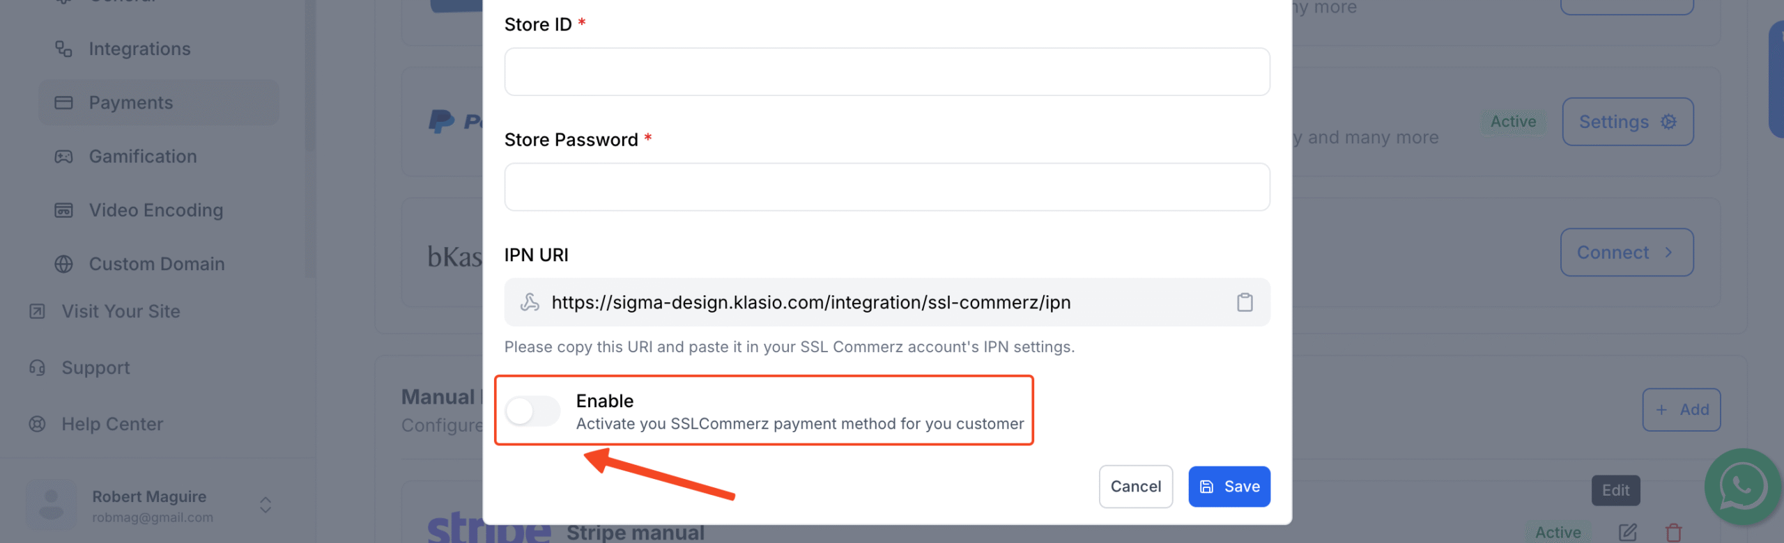
Task: Focus the Store Password input field
Action: click(x=886, y=187)
